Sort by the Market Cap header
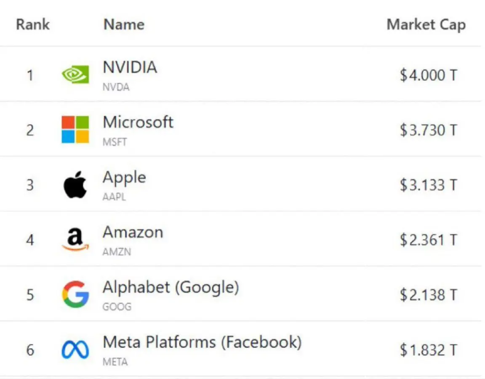This screenshot has width=485, height=379. point(426,25)
